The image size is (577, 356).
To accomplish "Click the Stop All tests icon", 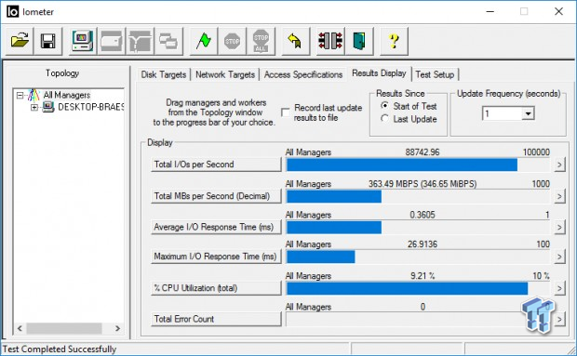I will (261, 41).
